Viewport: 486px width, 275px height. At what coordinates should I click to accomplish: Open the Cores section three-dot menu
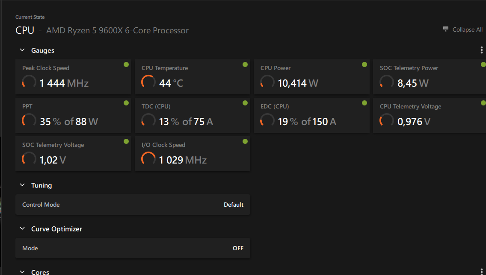482,272
